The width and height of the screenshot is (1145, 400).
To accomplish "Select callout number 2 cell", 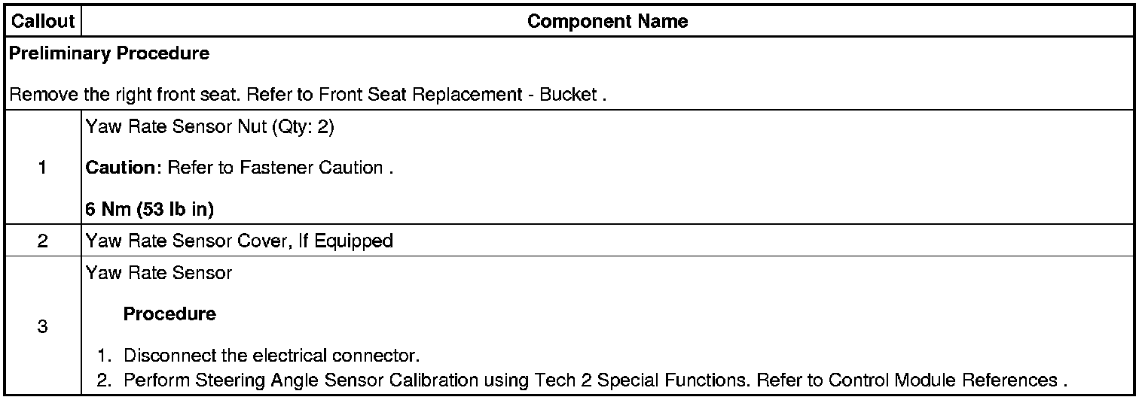I will coord(42,241).
